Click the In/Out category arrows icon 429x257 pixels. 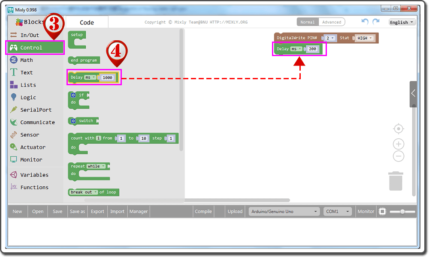tap(13, 35)
